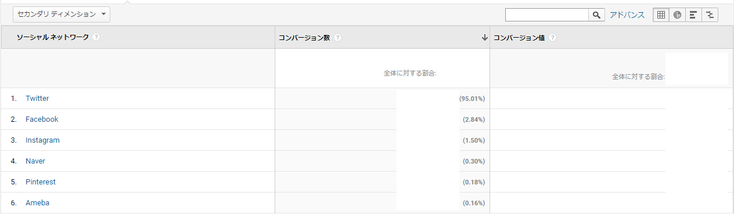Image resolution: width=734 pixels, height=214 pixels.
Task: Open help icon beside ソーシャル ネットワーク
Action: coord(96,37)
